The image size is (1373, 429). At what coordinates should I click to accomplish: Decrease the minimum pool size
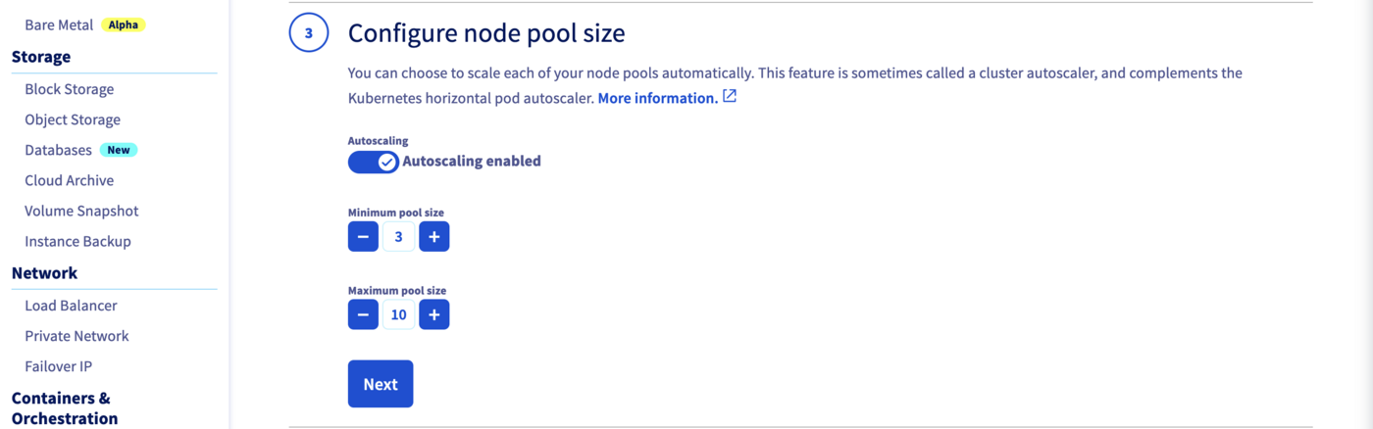click(x=363, y=237)
